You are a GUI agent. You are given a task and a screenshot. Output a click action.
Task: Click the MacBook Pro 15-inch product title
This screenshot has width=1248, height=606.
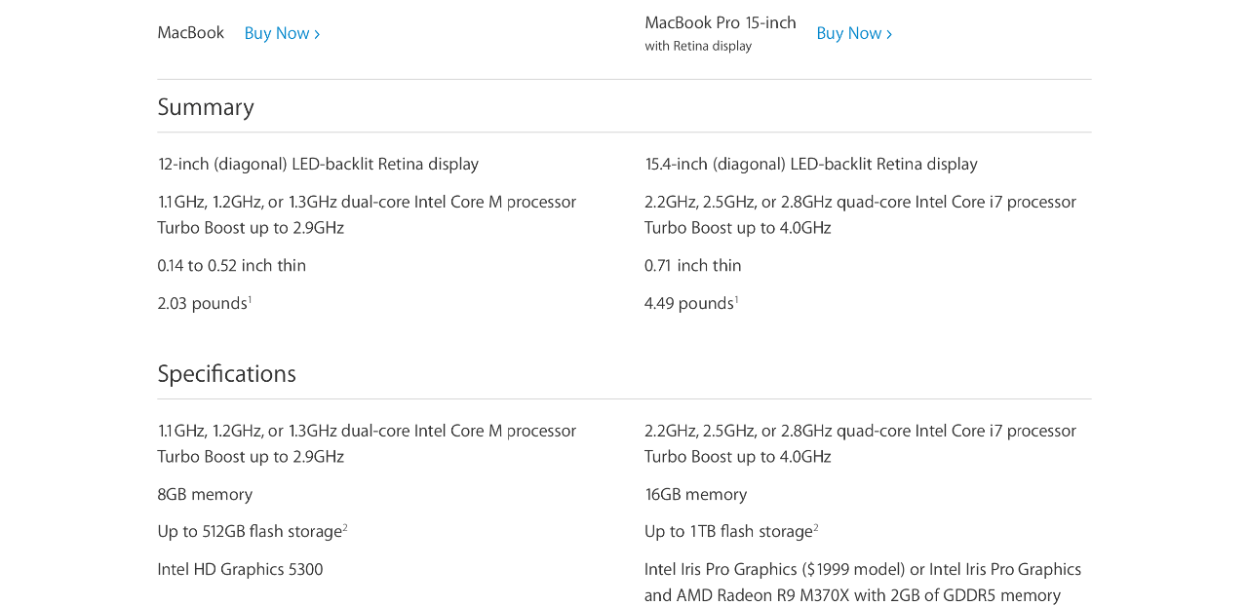(721, 22)
